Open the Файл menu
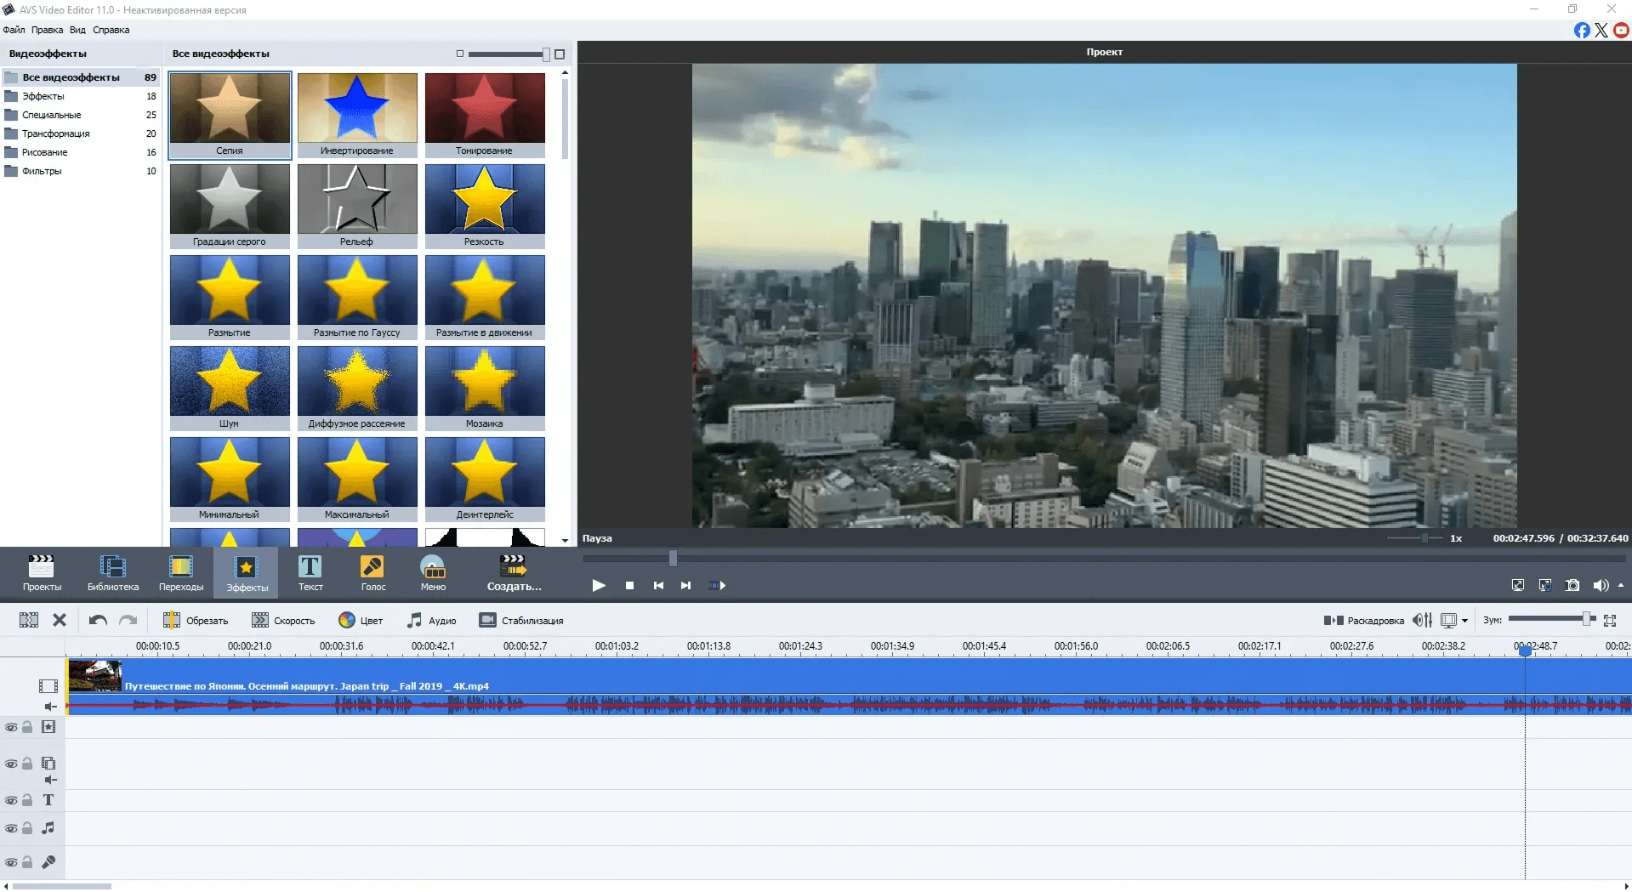1632x892 pixels. click(x=14, y=30)
